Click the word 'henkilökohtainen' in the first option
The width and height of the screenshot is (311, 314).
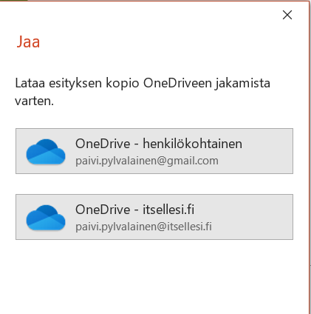pos(193,144)
